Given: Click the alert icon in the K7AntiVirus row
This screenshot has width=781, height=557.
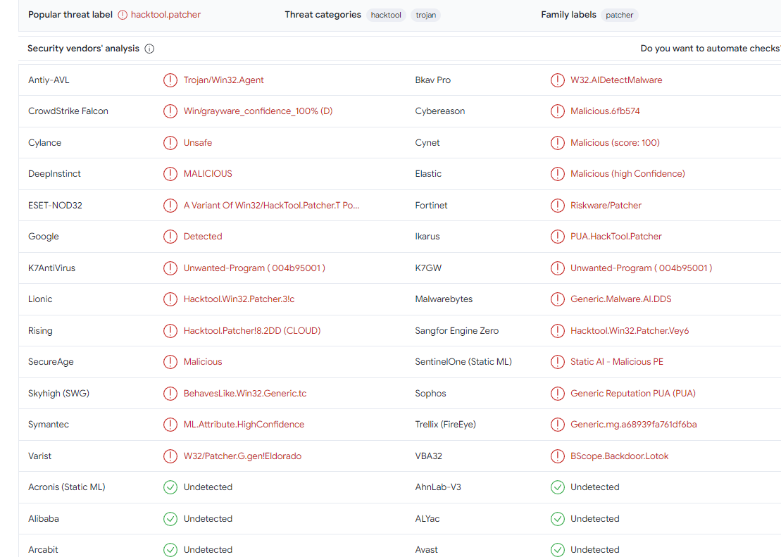Looking at the screenshot, I should [x=170, y=268].
